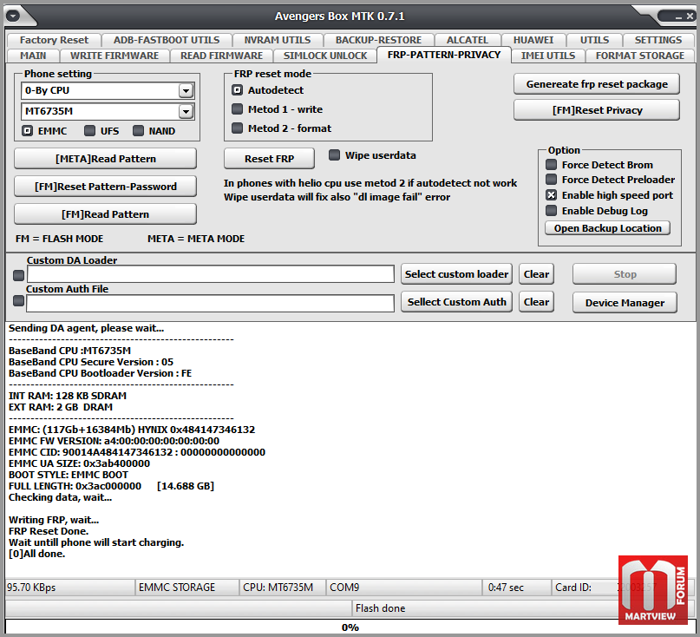Minimize the Avengers Box window
The height and width of the screenshot is (637, 700).
[678, 17]
